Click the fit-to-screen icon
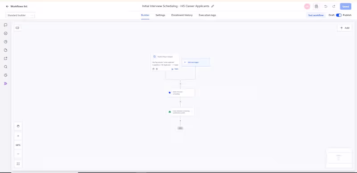 click(18, 164)
